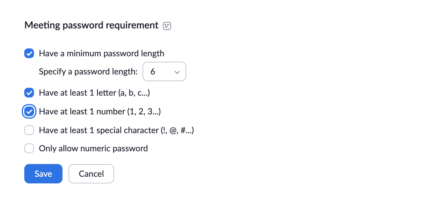Disable the at least 1 letter checkbox
This screenshot has height=207, width=441.
point(29,93)
